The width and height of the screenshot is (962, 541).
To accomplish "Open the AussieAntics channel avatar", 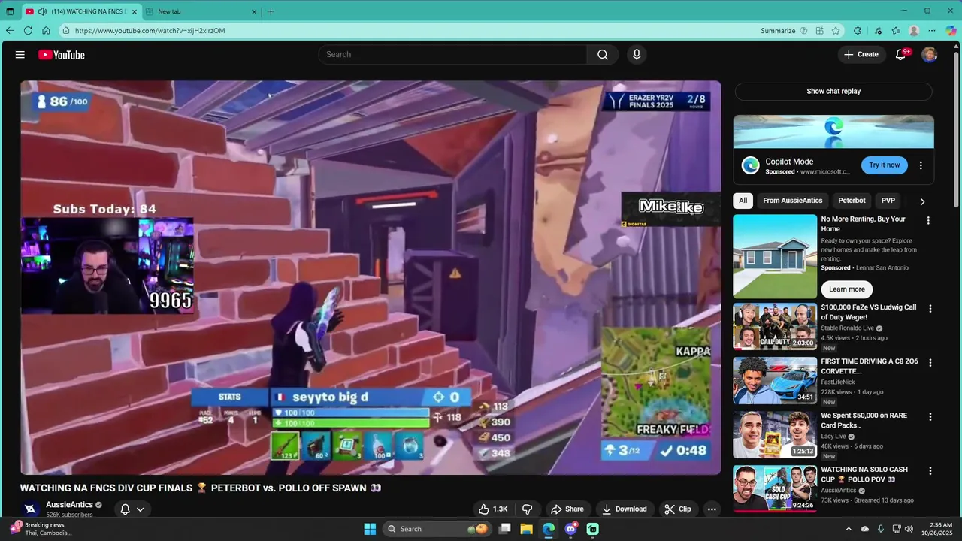I will tap(29, 509).
